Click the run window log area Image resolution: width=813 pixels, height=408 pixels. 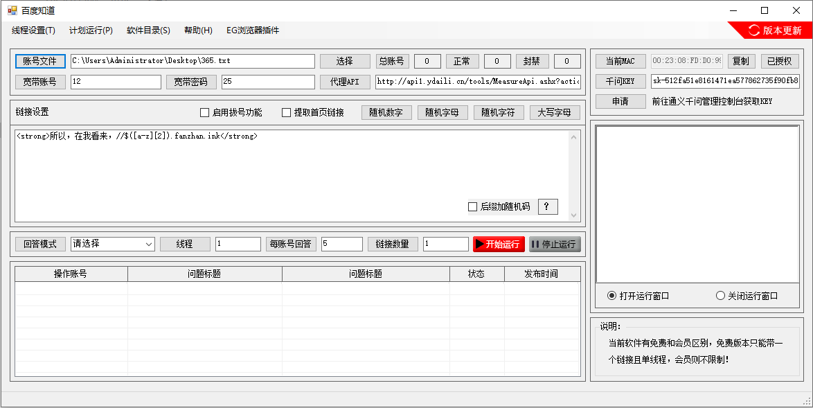tap(697, 204)
